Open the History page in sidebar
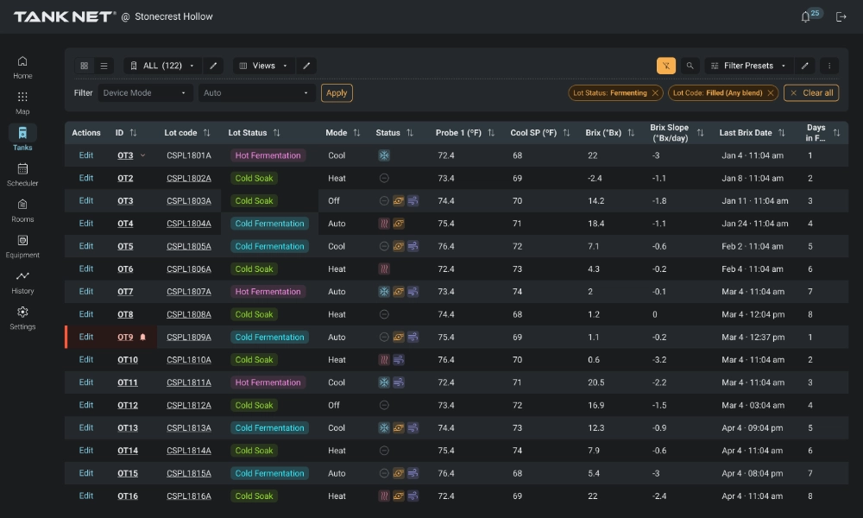 [22, 281]
